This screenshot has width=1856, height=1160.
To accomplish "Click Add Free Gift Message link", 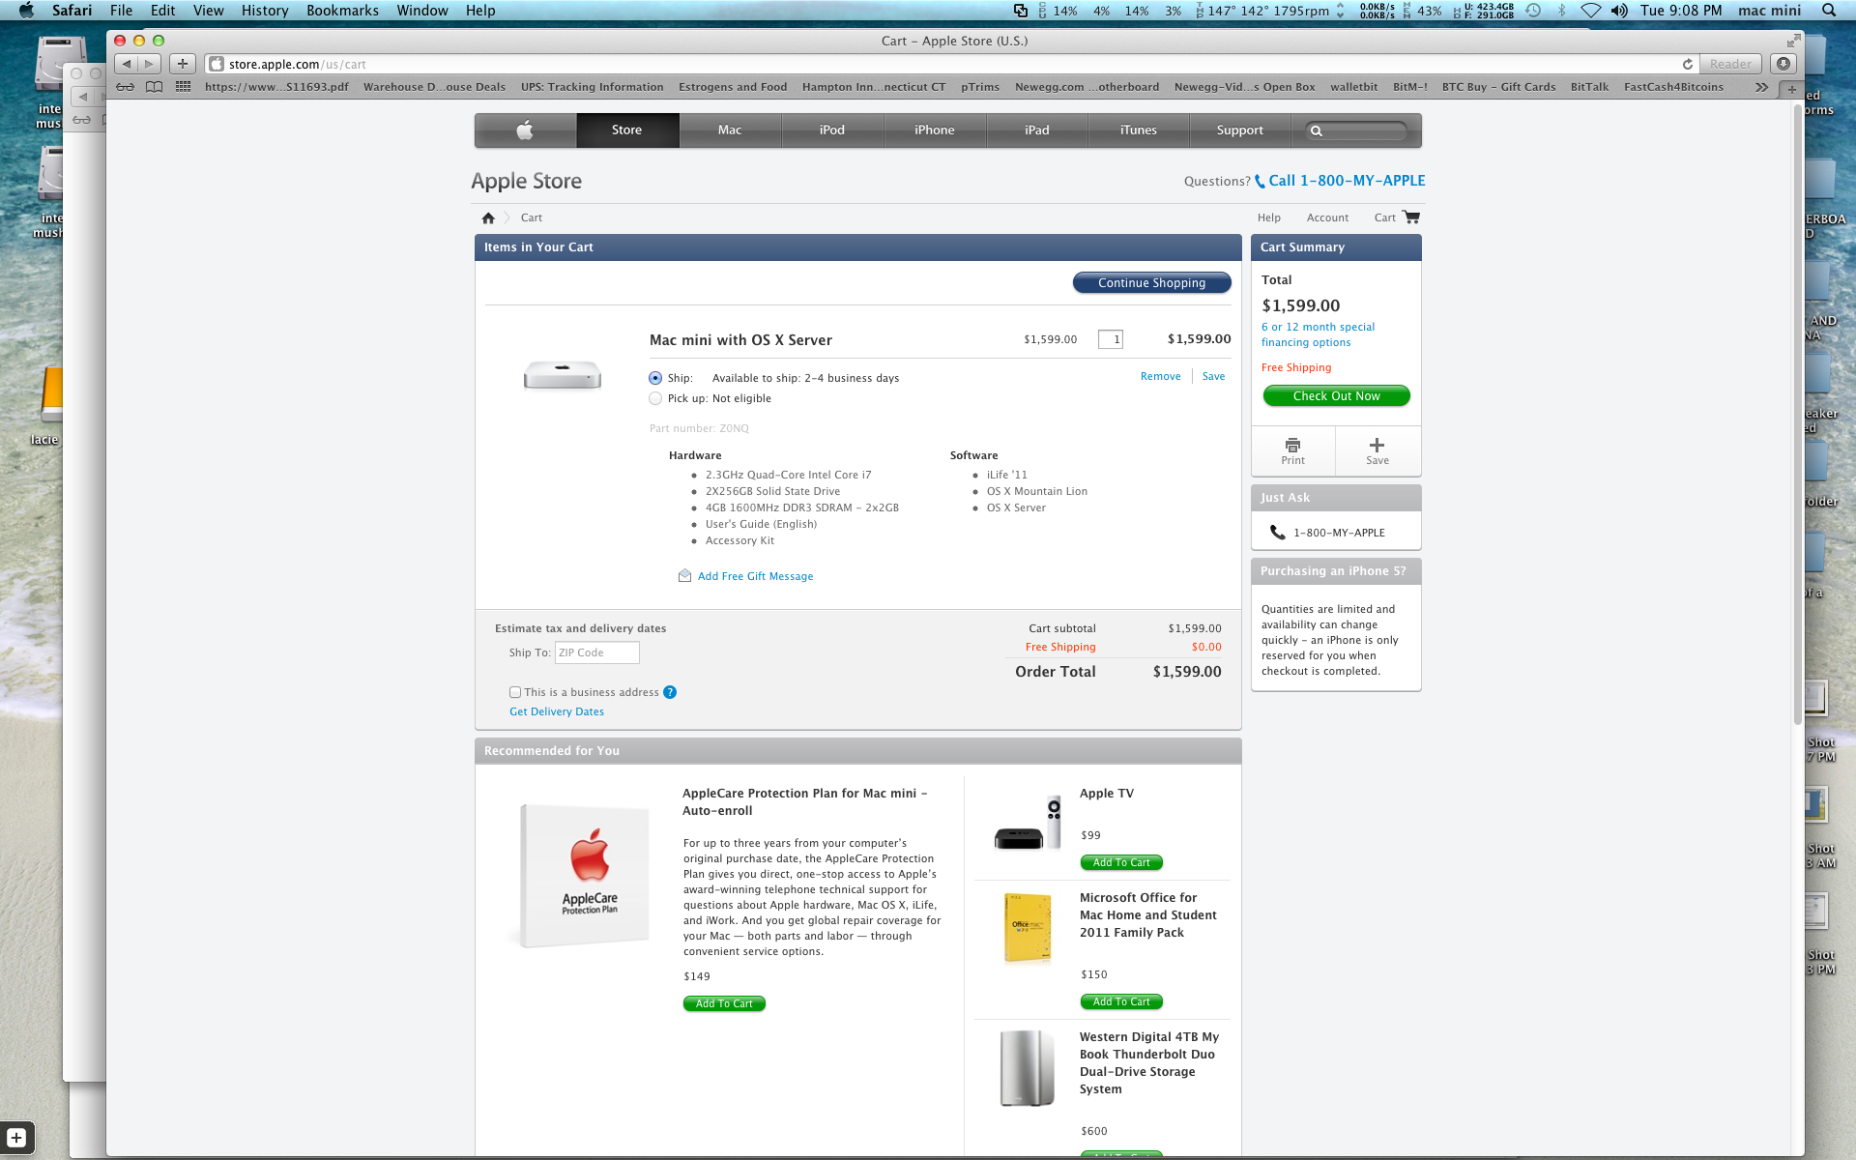I will pyautogui.click(x=755, y=576).
